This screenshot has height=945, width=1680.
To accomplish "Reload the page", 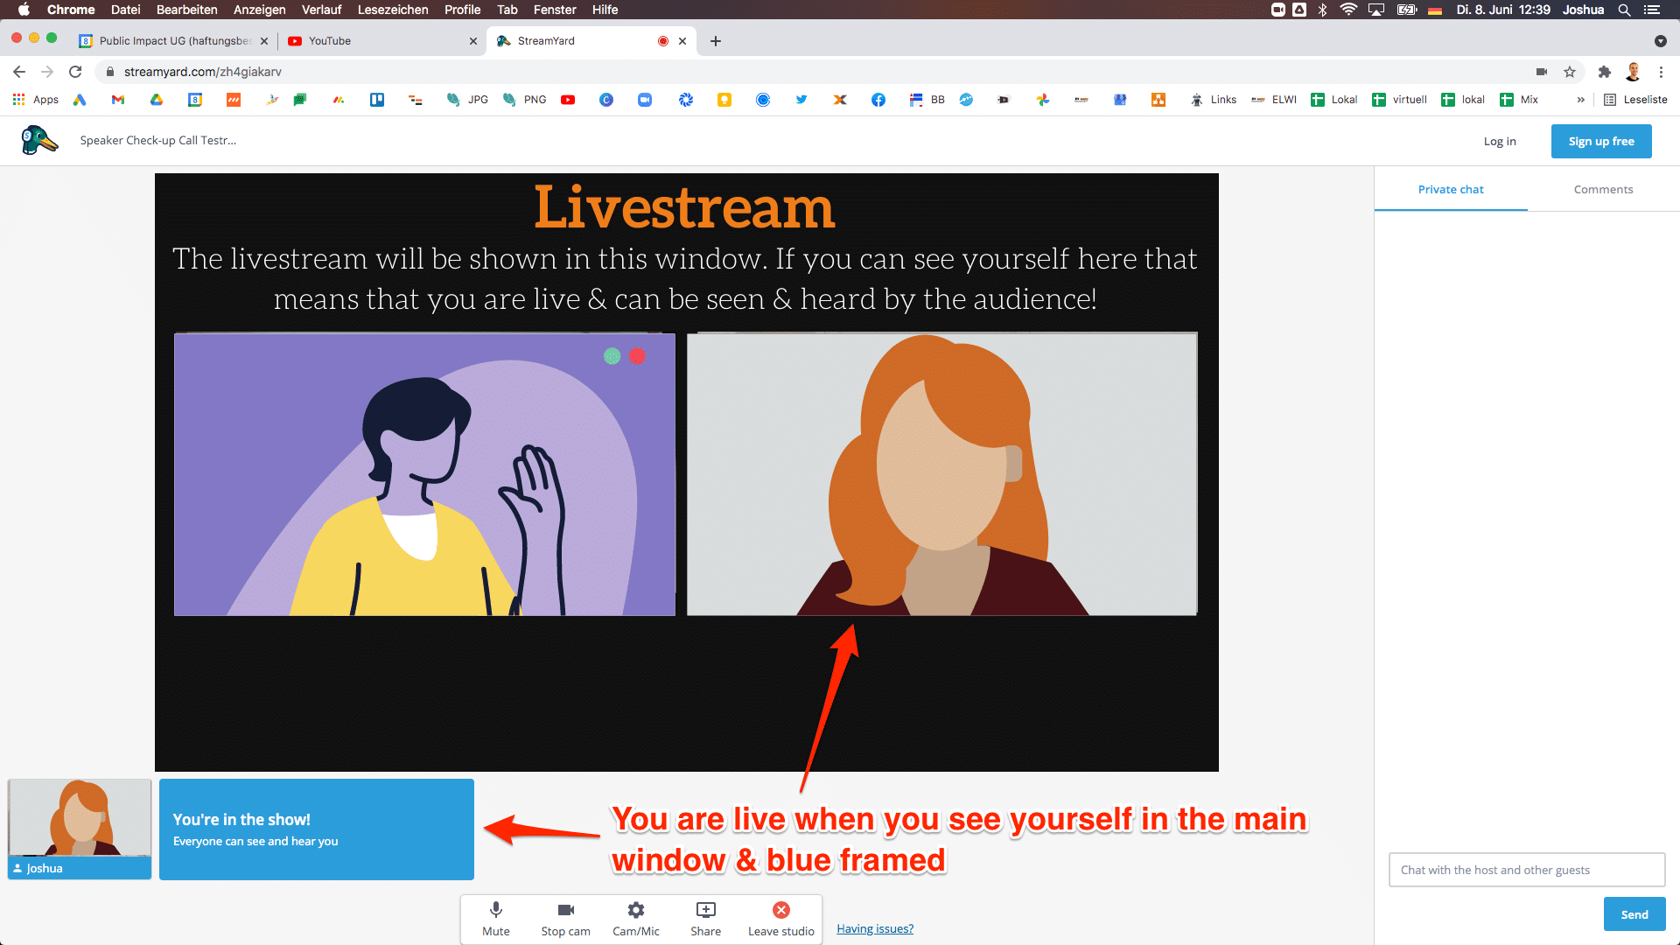I will 75,72.
